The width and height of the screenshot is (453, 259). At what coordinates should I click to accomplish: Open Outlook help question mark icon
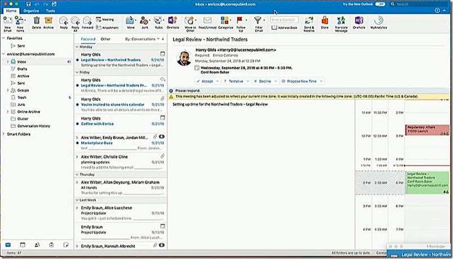click(437, 10)
